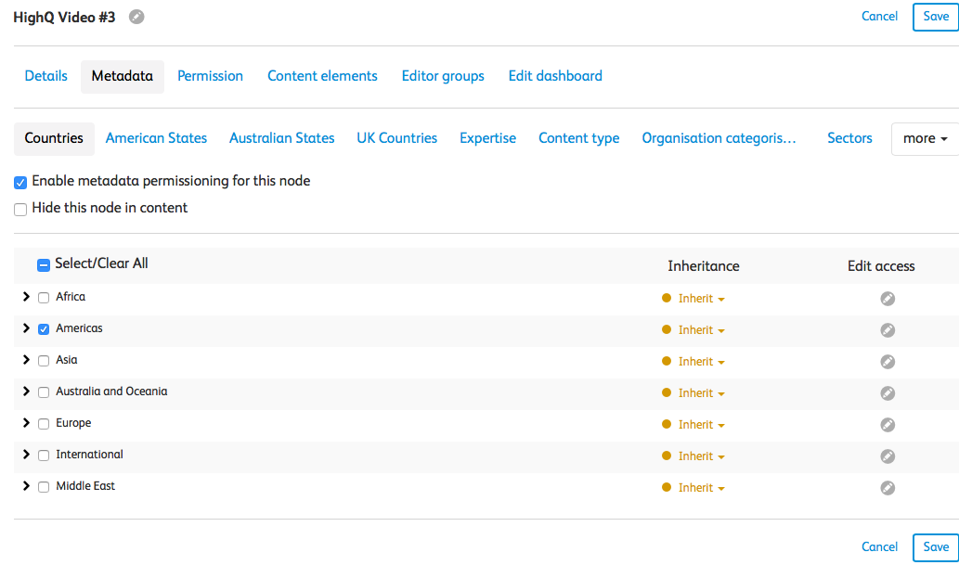The width and height of the screenshot is (959, 565).
Task: Click the edit access icon for Americas
Action: click(x=888, y=330)
